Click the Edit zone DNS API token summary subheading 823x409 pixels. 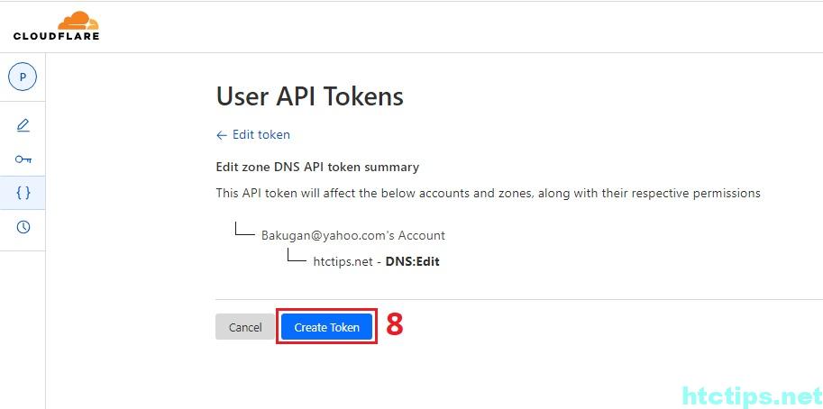coord(317,167)
